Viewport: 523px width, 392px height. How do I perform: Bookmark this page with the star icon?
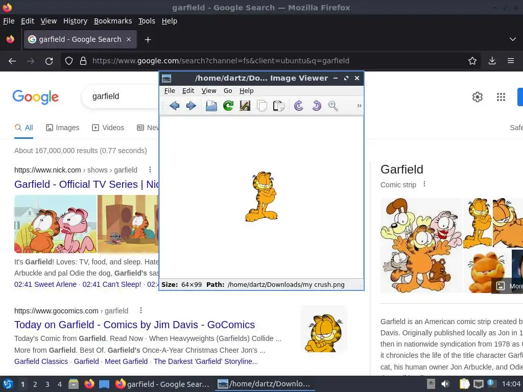coord(472,61)
